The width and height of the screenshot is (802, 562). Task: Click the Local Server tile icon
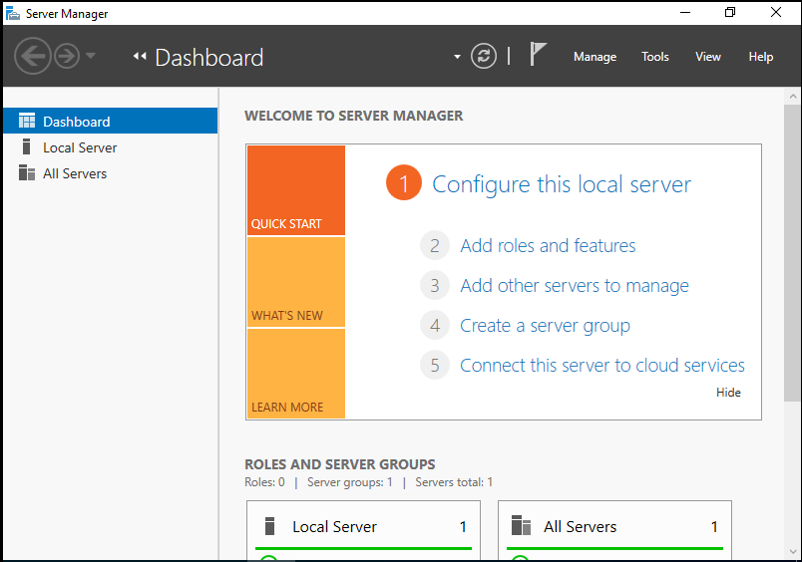click(x=269, y=526)
